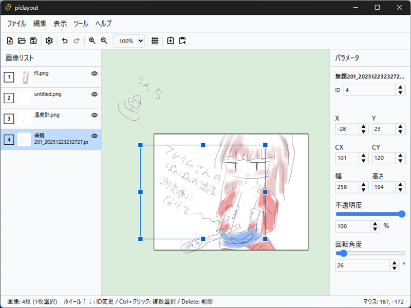Click the opacity field showing 100
This screenshot has width=411, height=308.
353,226
